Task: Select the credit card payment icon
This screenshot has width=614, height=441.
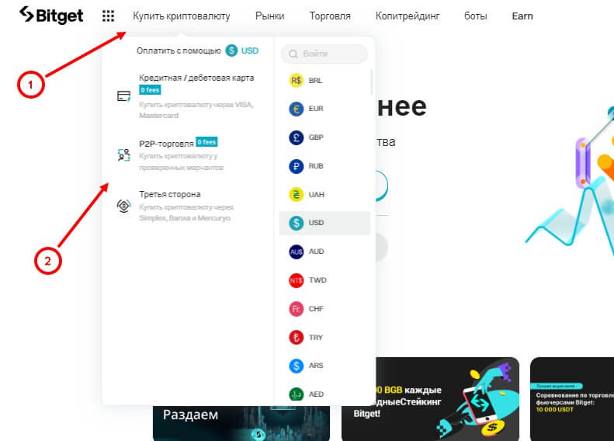Action: pos(123,96)
